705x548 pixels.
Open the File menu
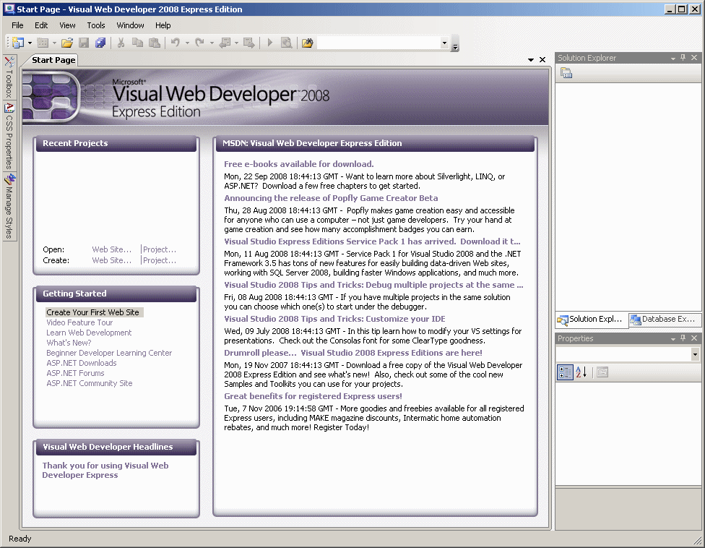tap(17, 25)
